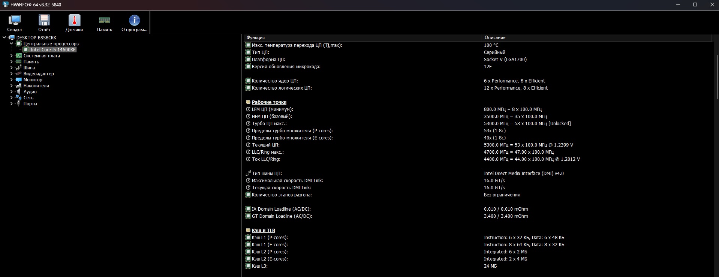Select the HFM ЦП (базовый) row
The width and height of the screenshot is (719, 277).
479,116
